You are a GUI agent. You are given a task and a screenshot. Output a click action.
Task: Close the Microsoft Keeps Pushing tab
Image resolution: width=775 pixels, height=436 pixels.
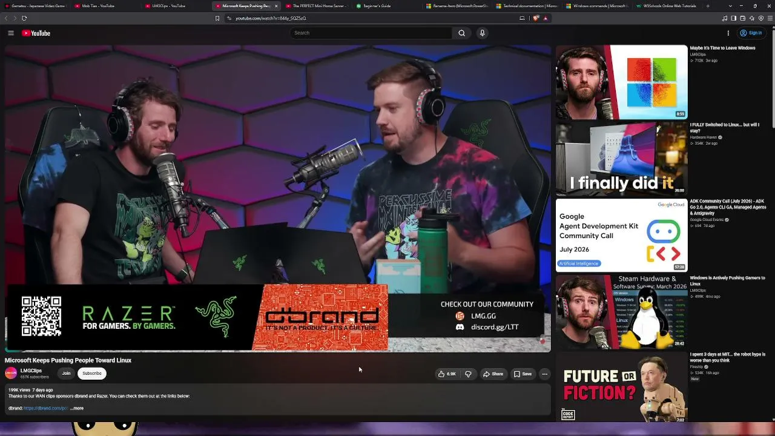276,6
